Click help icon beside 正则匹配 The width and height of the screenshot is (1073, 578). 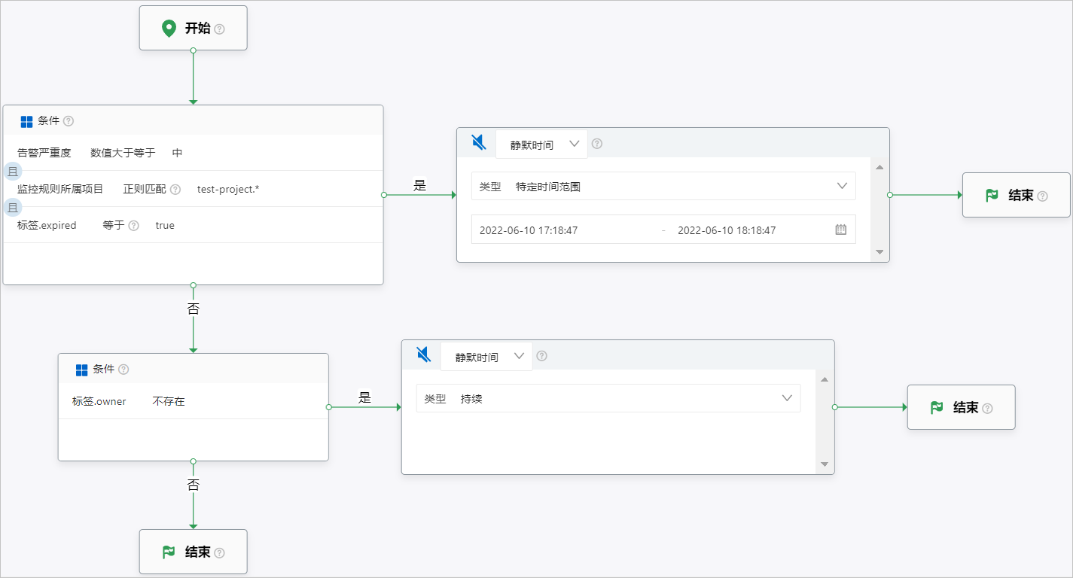[x=175, y=189]
